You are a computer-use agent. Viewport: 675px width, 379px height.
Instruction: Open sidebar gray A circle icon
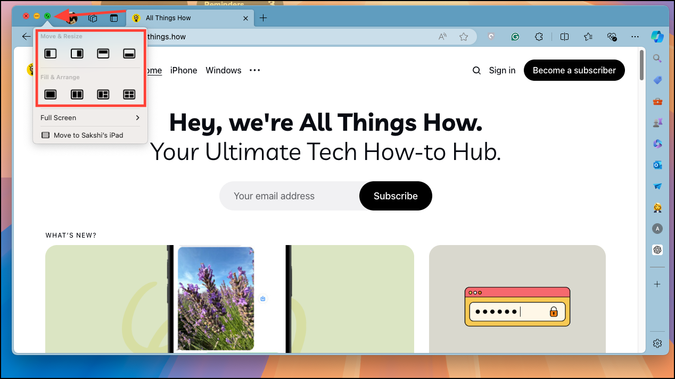click(x=657, y=229)
